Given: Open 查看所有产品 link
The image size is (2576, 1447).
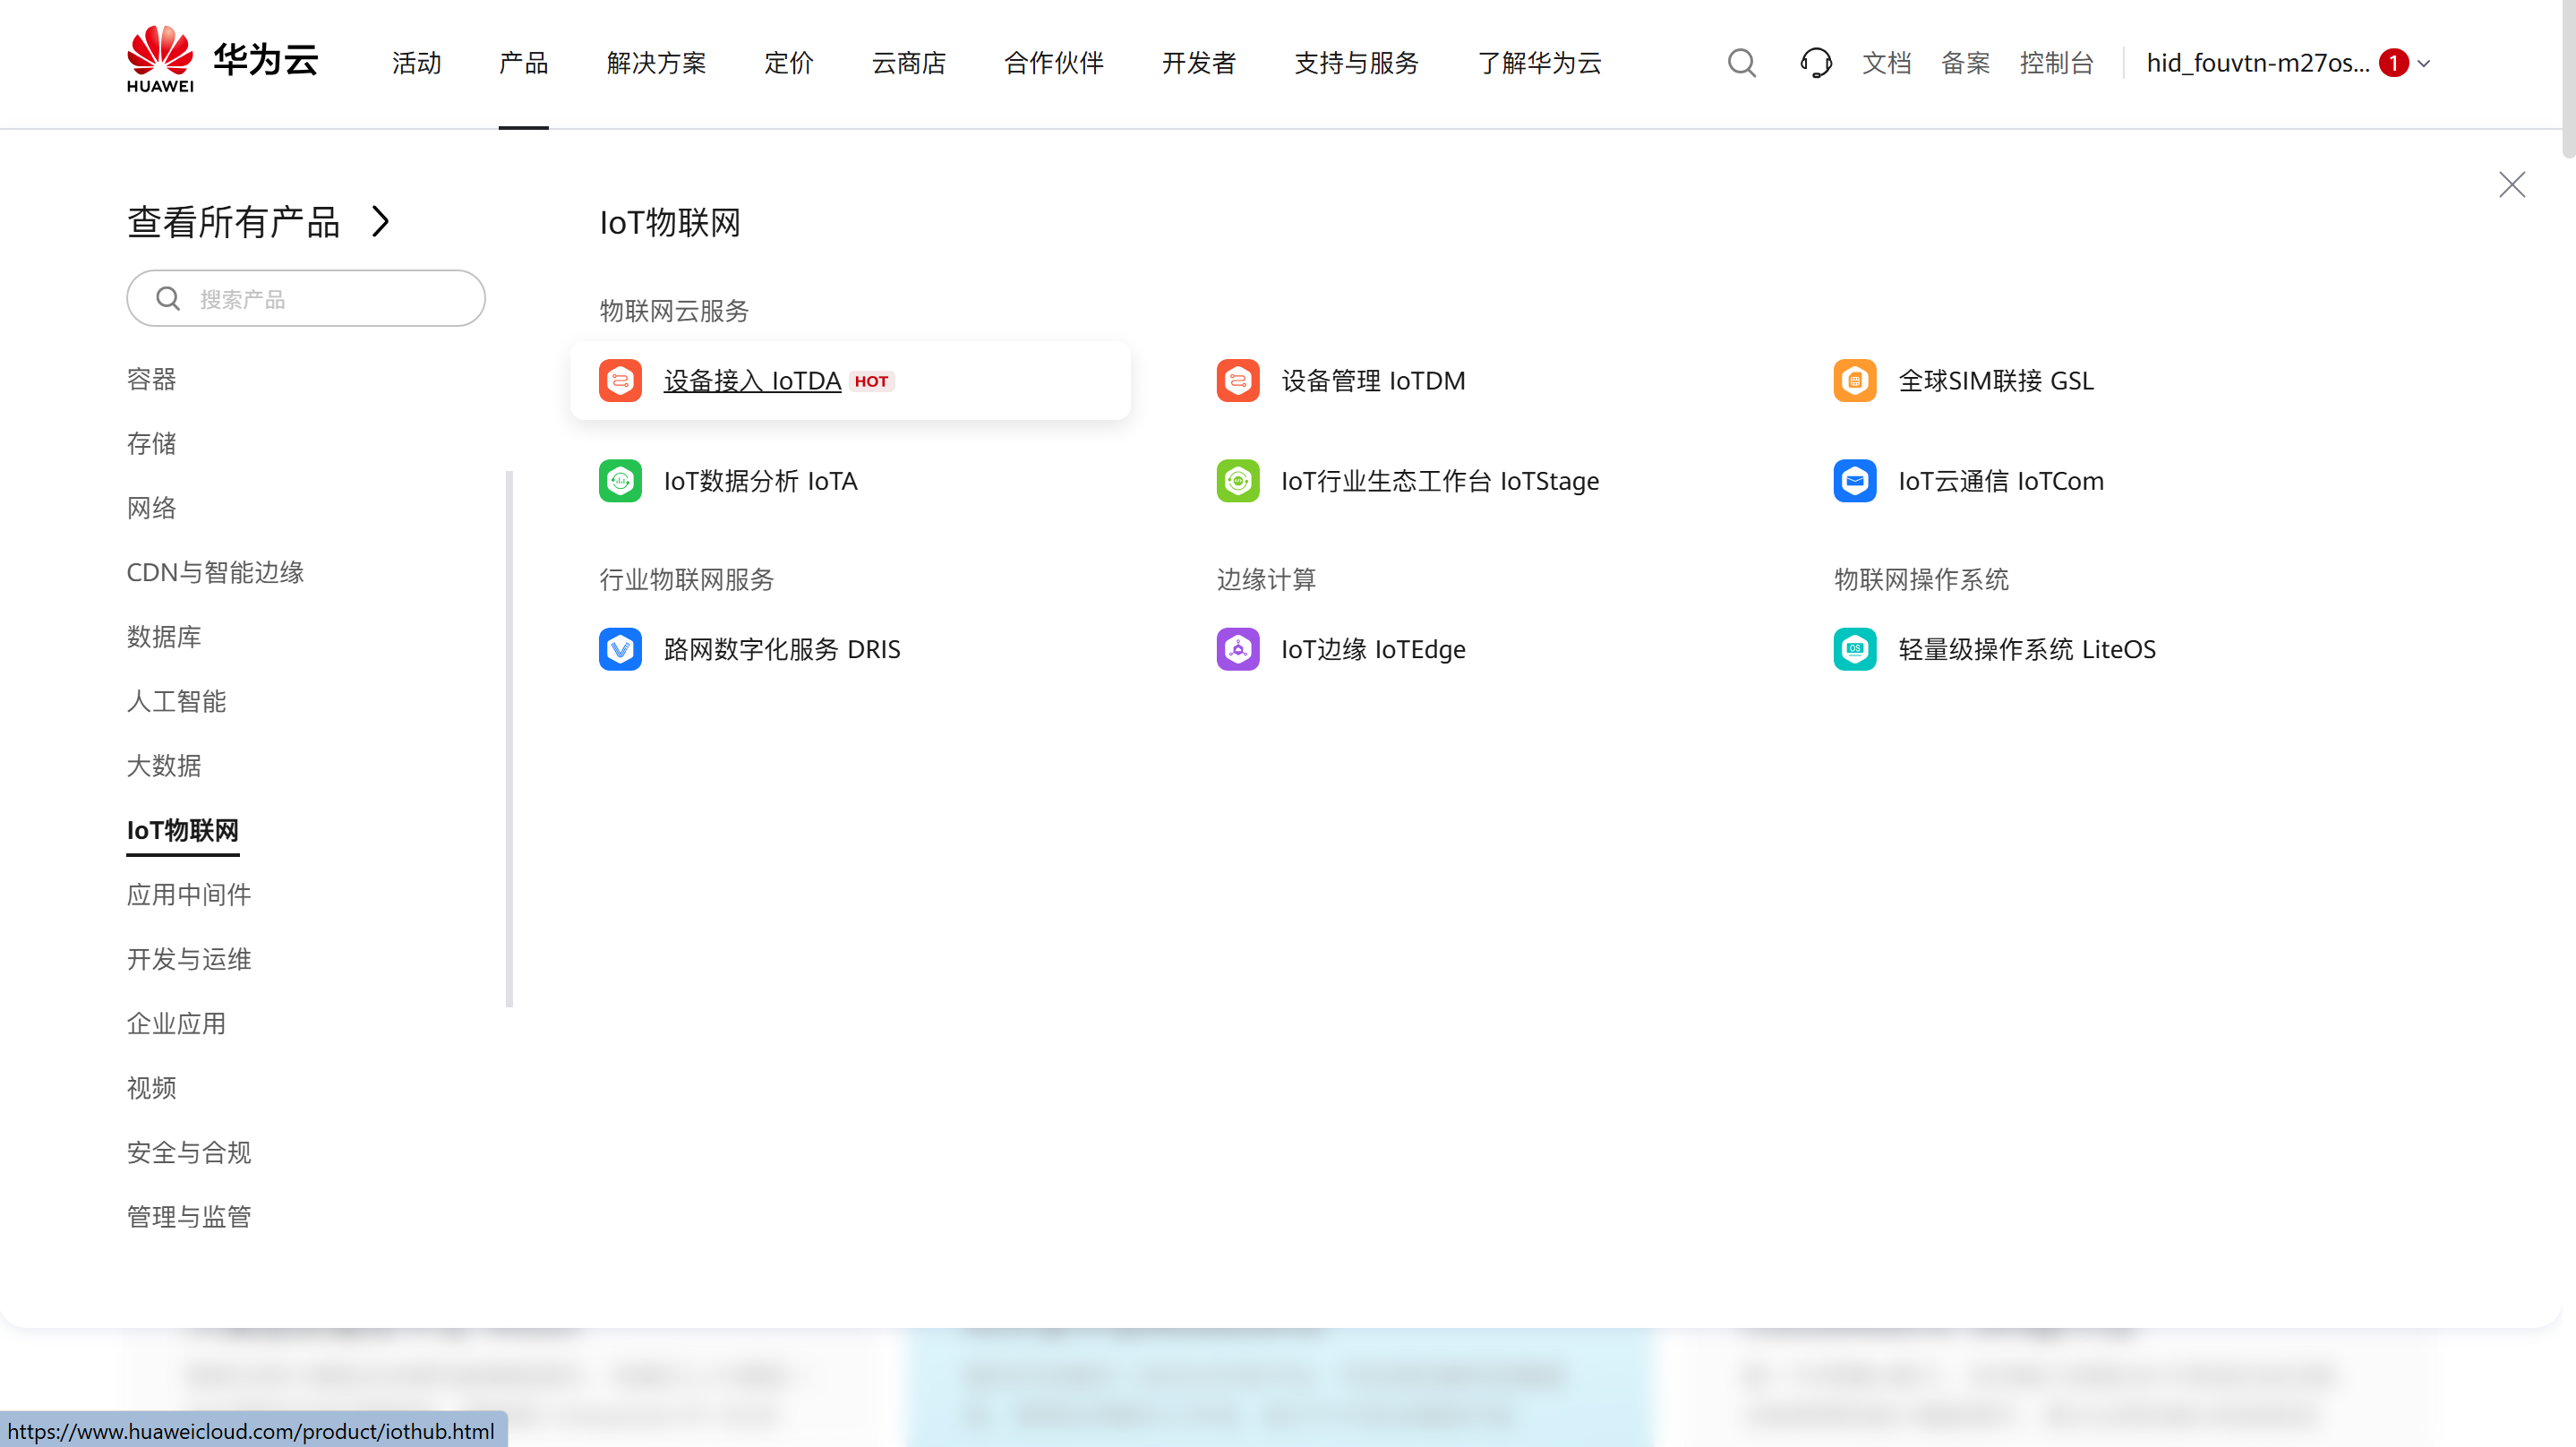Looking at the screenshot, I should pos(233,221).
